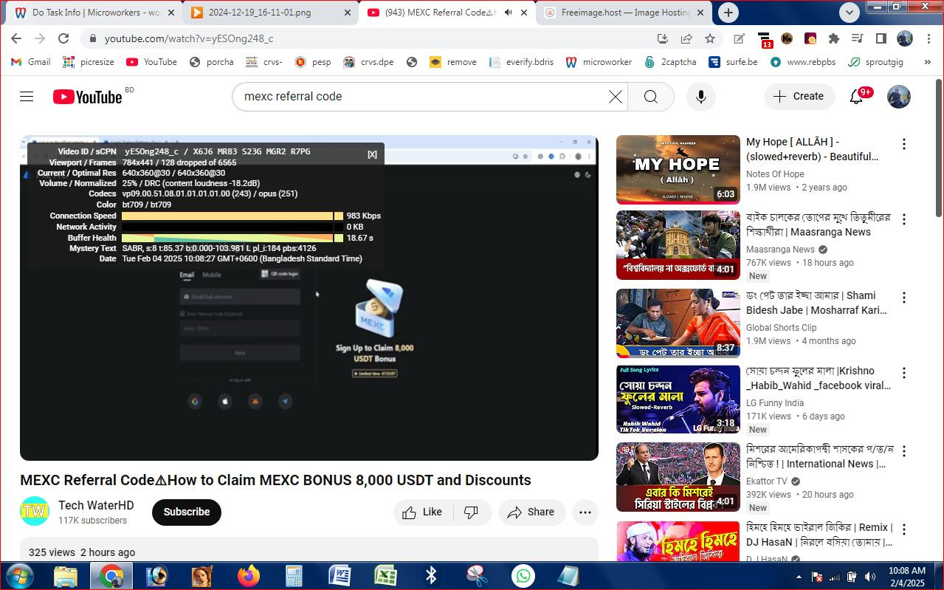Open Excel from the taskbar
This screenshot has height=590, width=944.
click(x=385, y=576)
